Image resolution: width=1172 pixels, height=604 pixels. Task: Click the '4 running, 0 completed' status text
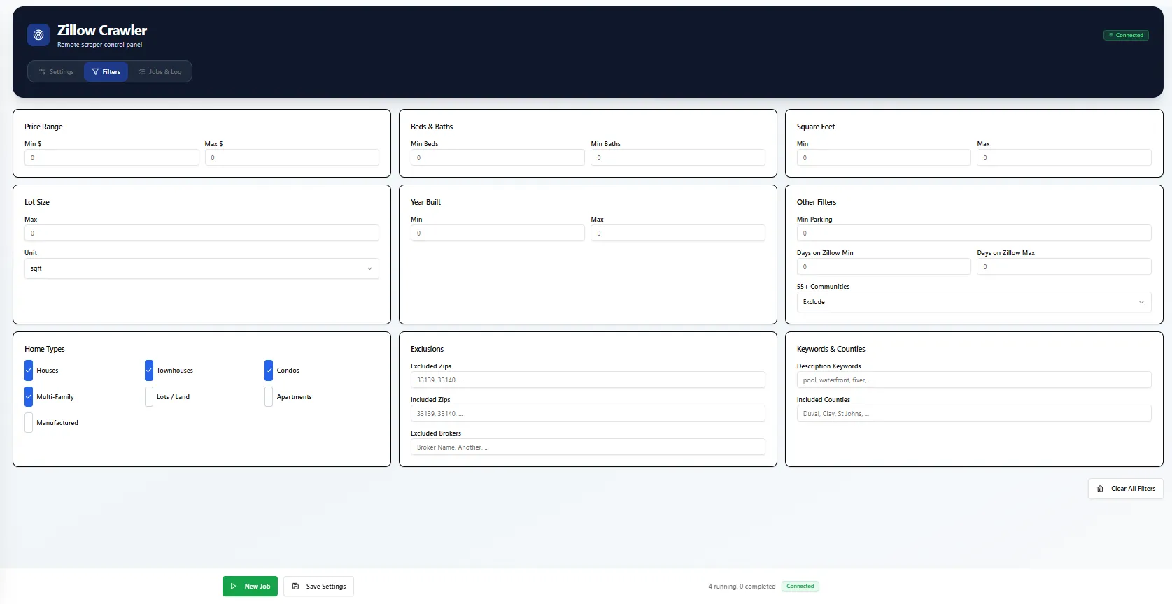coord(742,587)
